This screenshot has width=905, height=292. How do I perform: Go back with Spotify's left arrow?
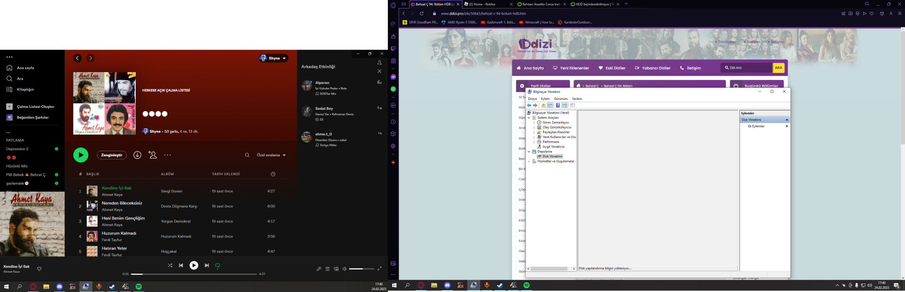tap(78, 58)
